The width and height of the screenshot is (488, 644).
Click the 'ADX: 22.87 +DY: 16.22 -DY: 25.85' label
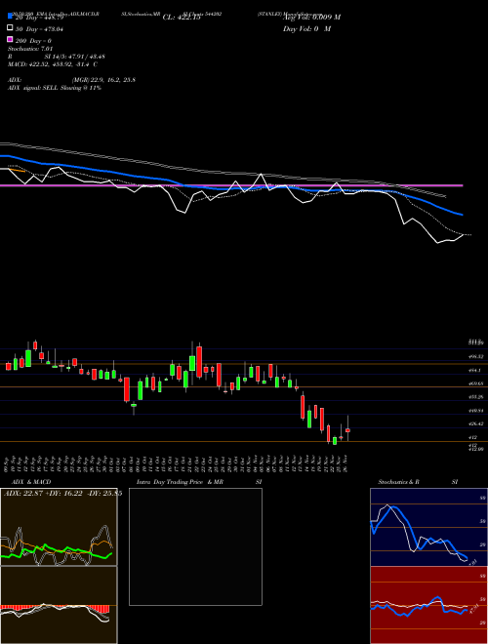[x=62, y=494]
